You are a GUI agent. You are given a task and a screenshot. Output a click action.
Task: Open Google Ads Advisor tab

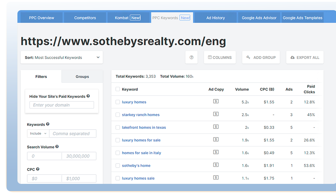(x=259, y=18)
